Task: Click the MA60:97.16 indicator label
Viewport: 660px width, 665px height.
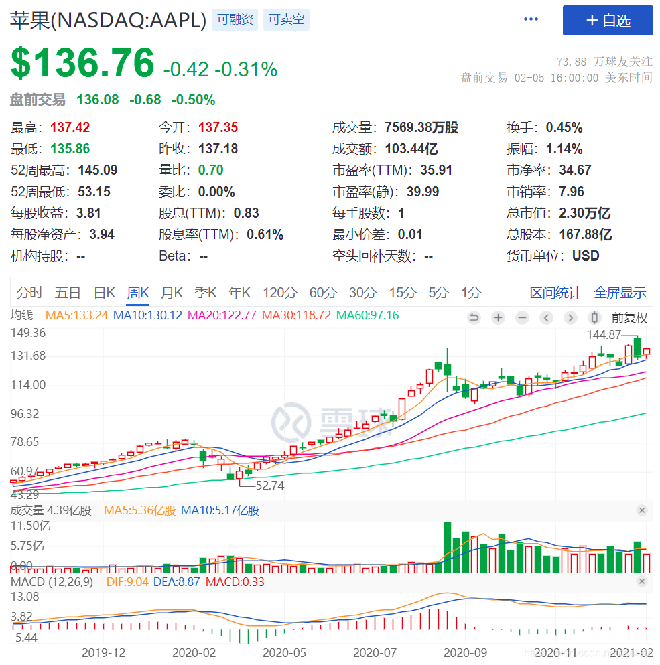Action: tap(368, 315)
